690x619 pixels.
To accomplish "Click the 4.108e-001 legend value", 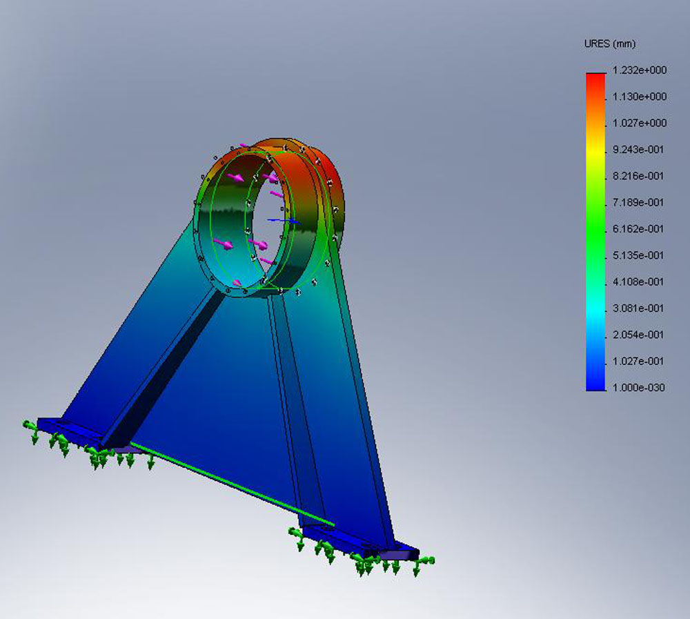I will coord(638,282).
